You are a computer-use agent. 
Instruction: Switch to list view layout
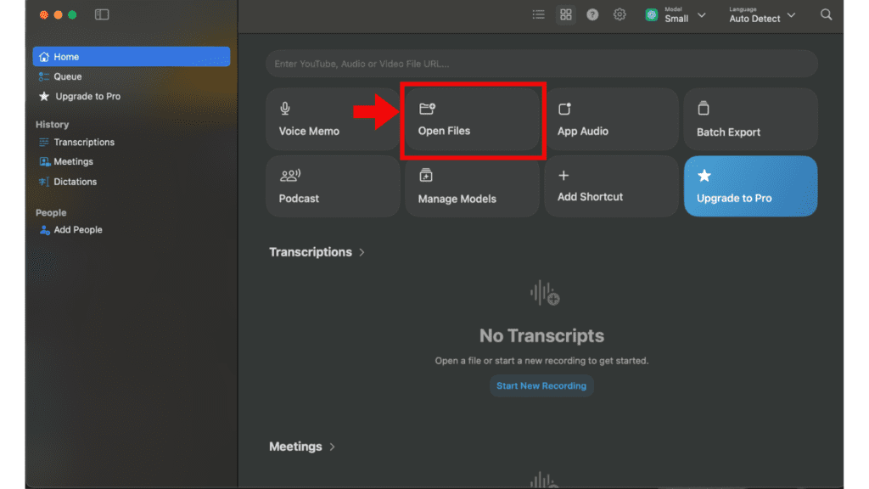tap(538, 14)
